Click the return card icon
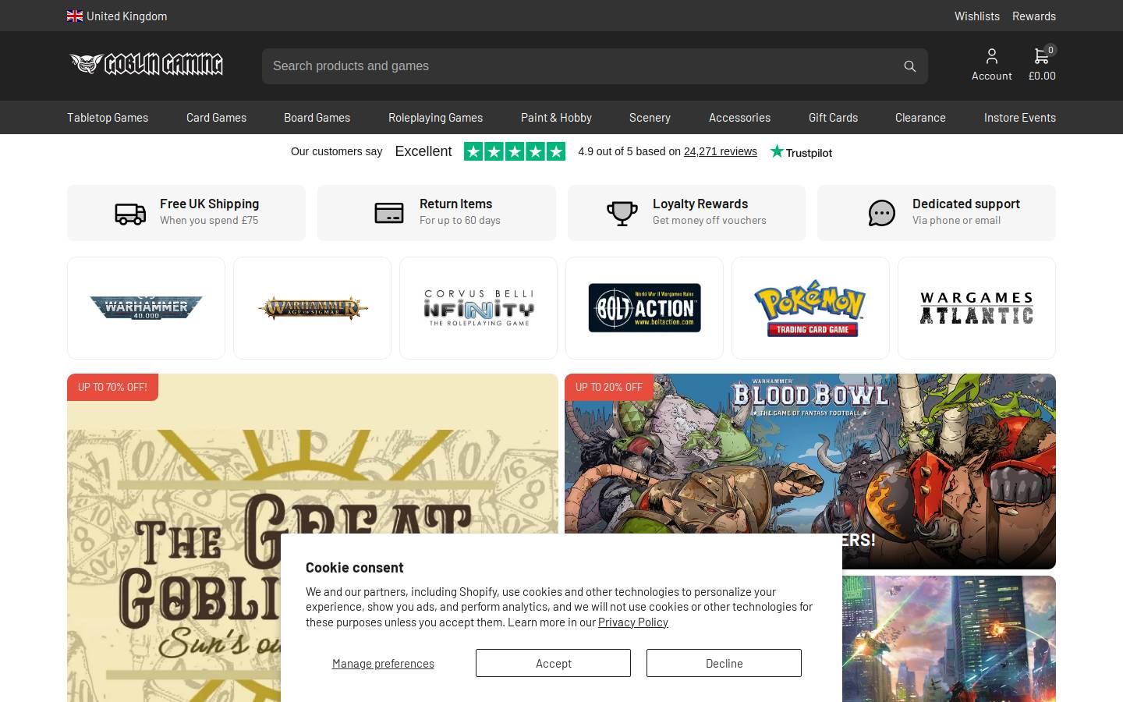 coord(389,213)
